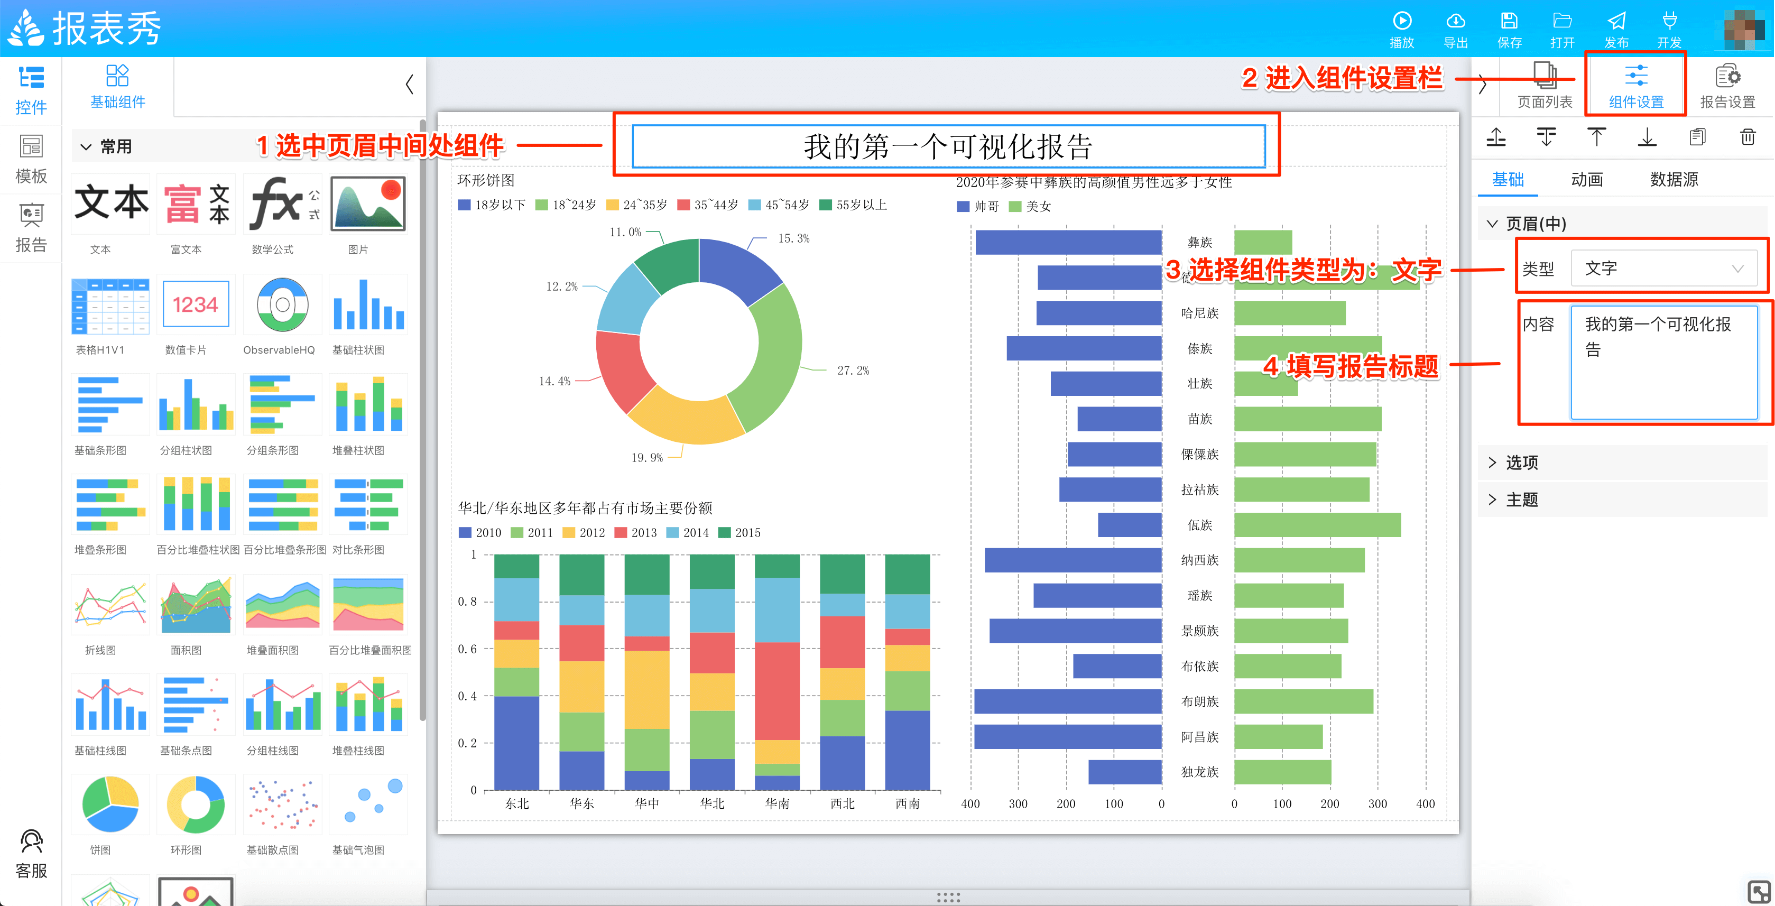Add the 基础柱线图 component
Viewport: 1775px width, 906px height.
point(110,705)
